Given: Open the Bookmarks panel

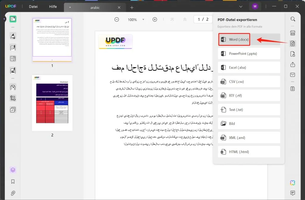Looking at the screenshot, I should click(12, 181).
